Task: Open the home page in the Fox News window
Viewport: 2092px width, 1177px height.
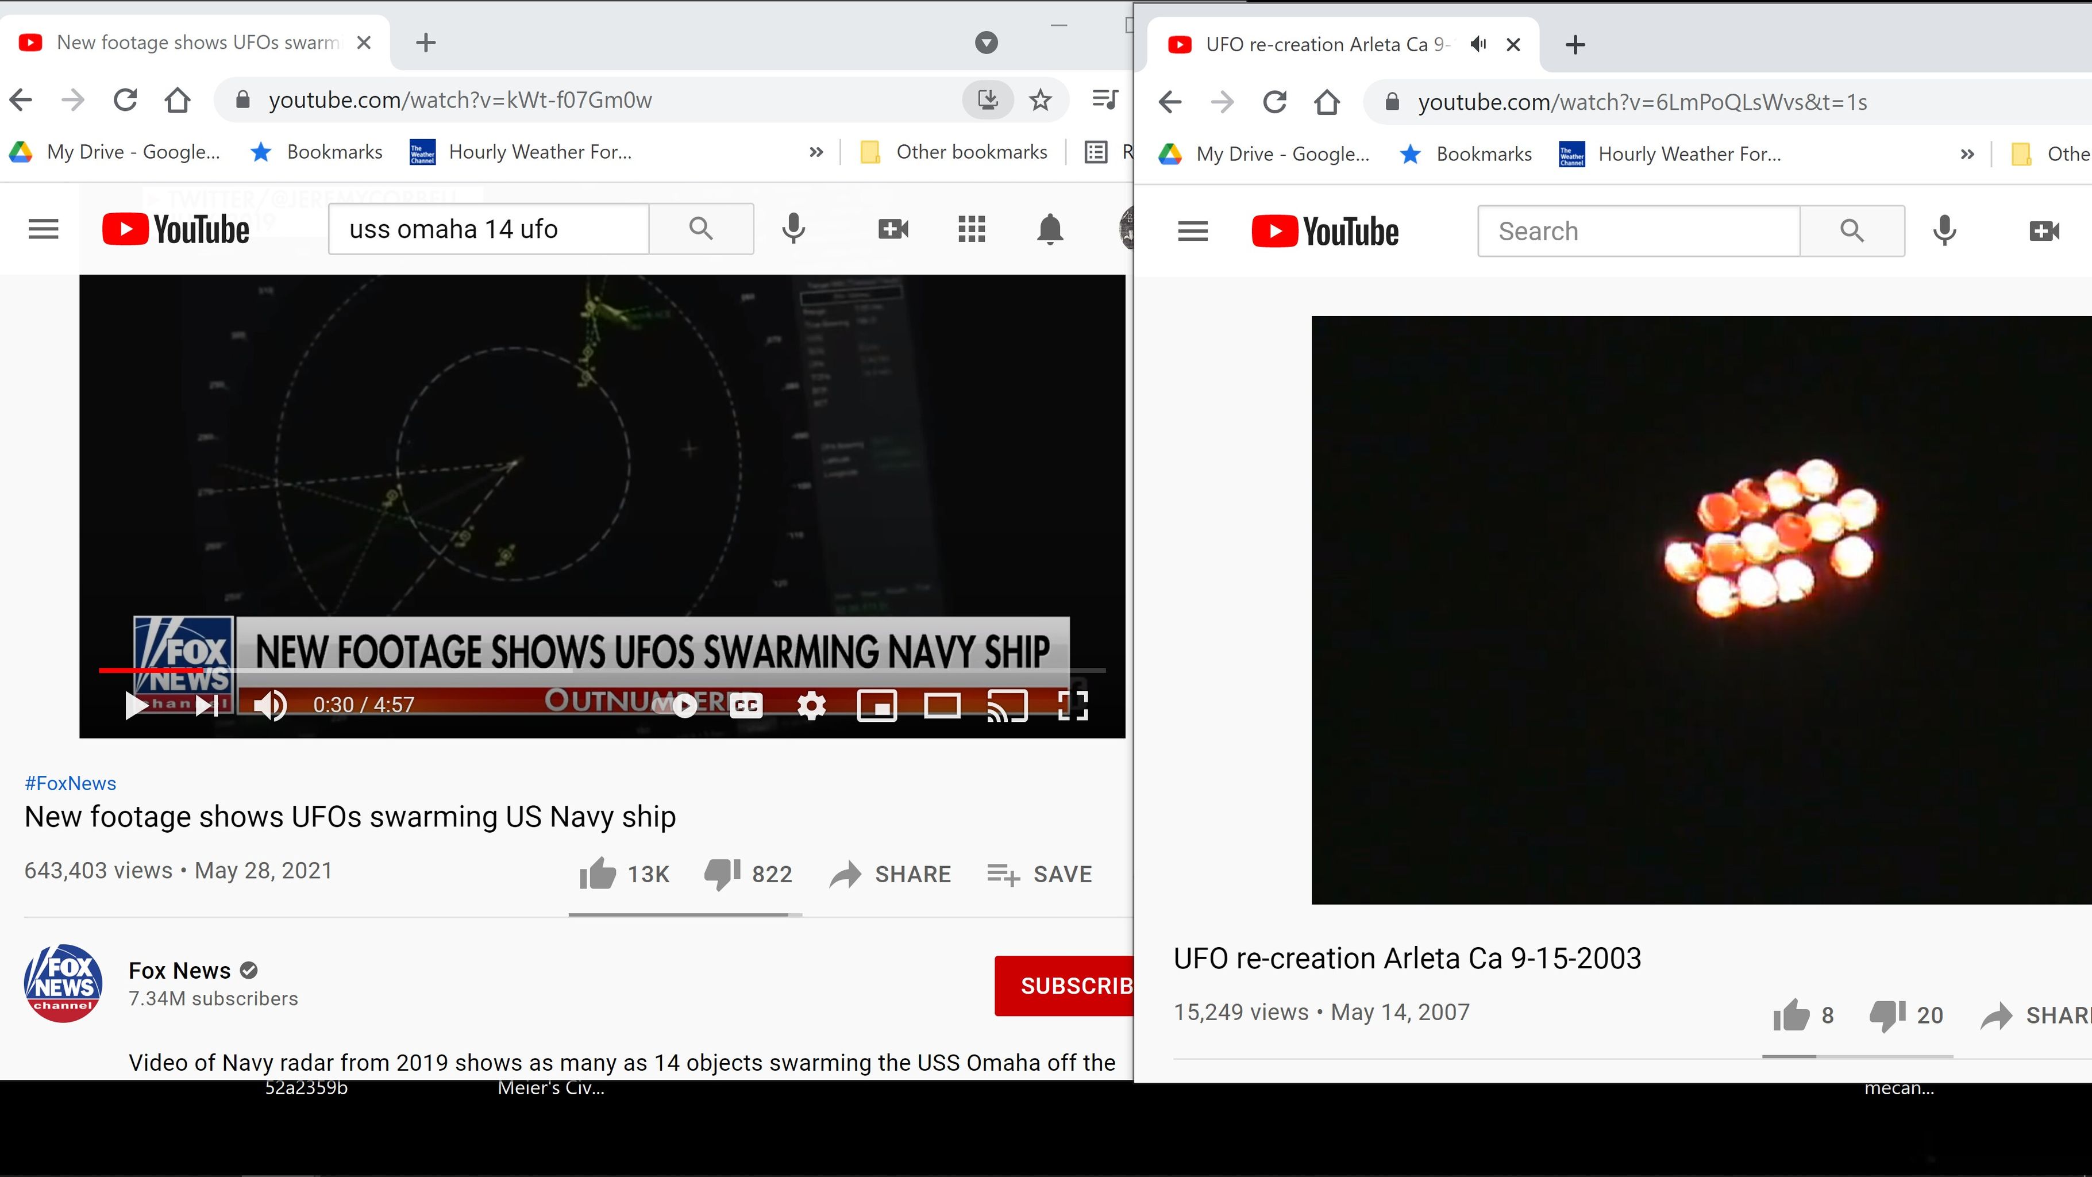Action: 177,100
